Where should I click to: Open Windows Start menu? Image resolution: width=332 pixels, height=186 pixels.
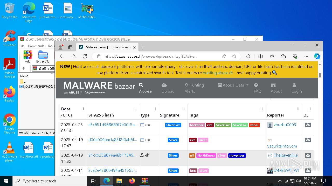tap(6, 181)
